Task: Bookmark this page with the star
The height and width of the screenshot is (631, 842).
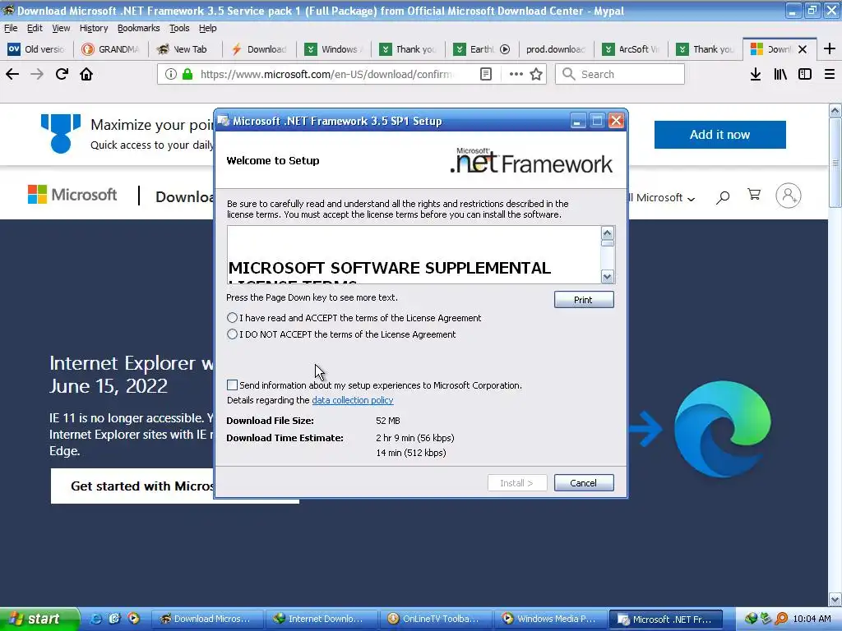Action: 536,74
